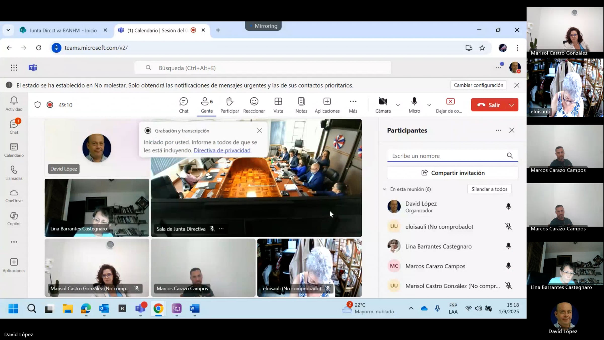Image resolution: width=604 pixels, height=340 pixels.
Task: Open the meeting Chat from the toolbar
Action: pyautogui.click(x=183, y=105)
